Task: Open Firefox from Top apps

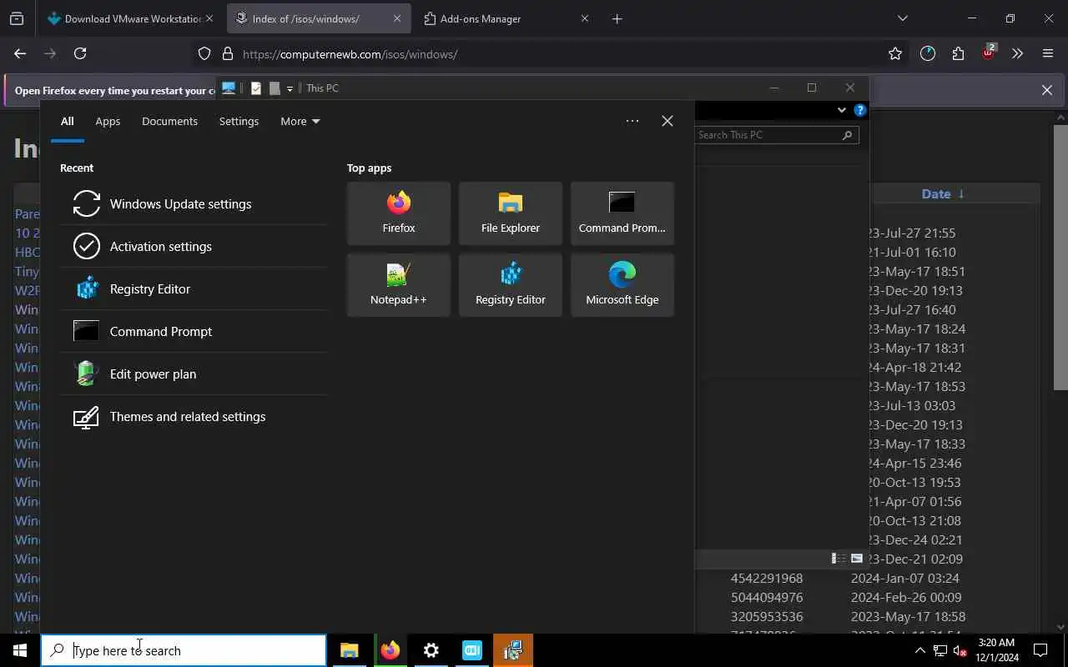Action: (399, 213)
